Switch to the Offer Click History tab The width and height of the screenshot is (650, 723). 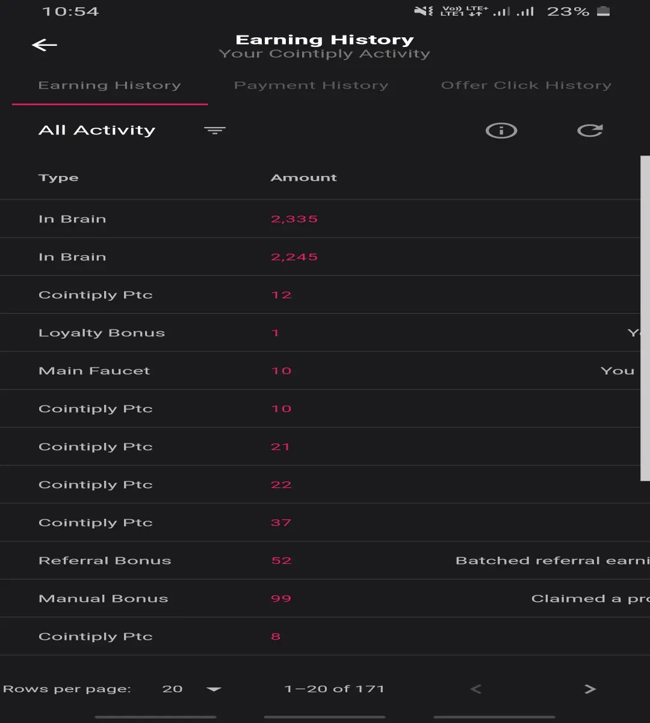(526, 86)
